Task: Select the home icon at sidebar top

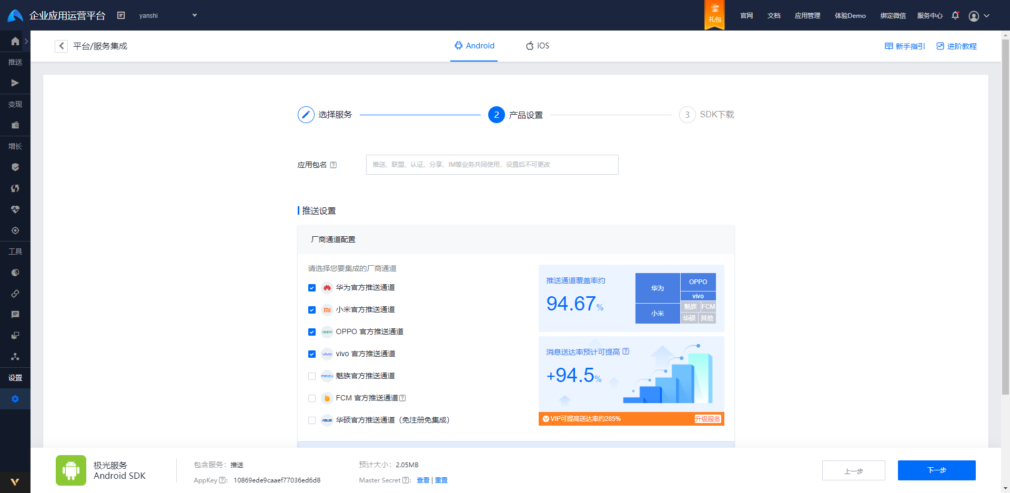Action: coord(15,41)
